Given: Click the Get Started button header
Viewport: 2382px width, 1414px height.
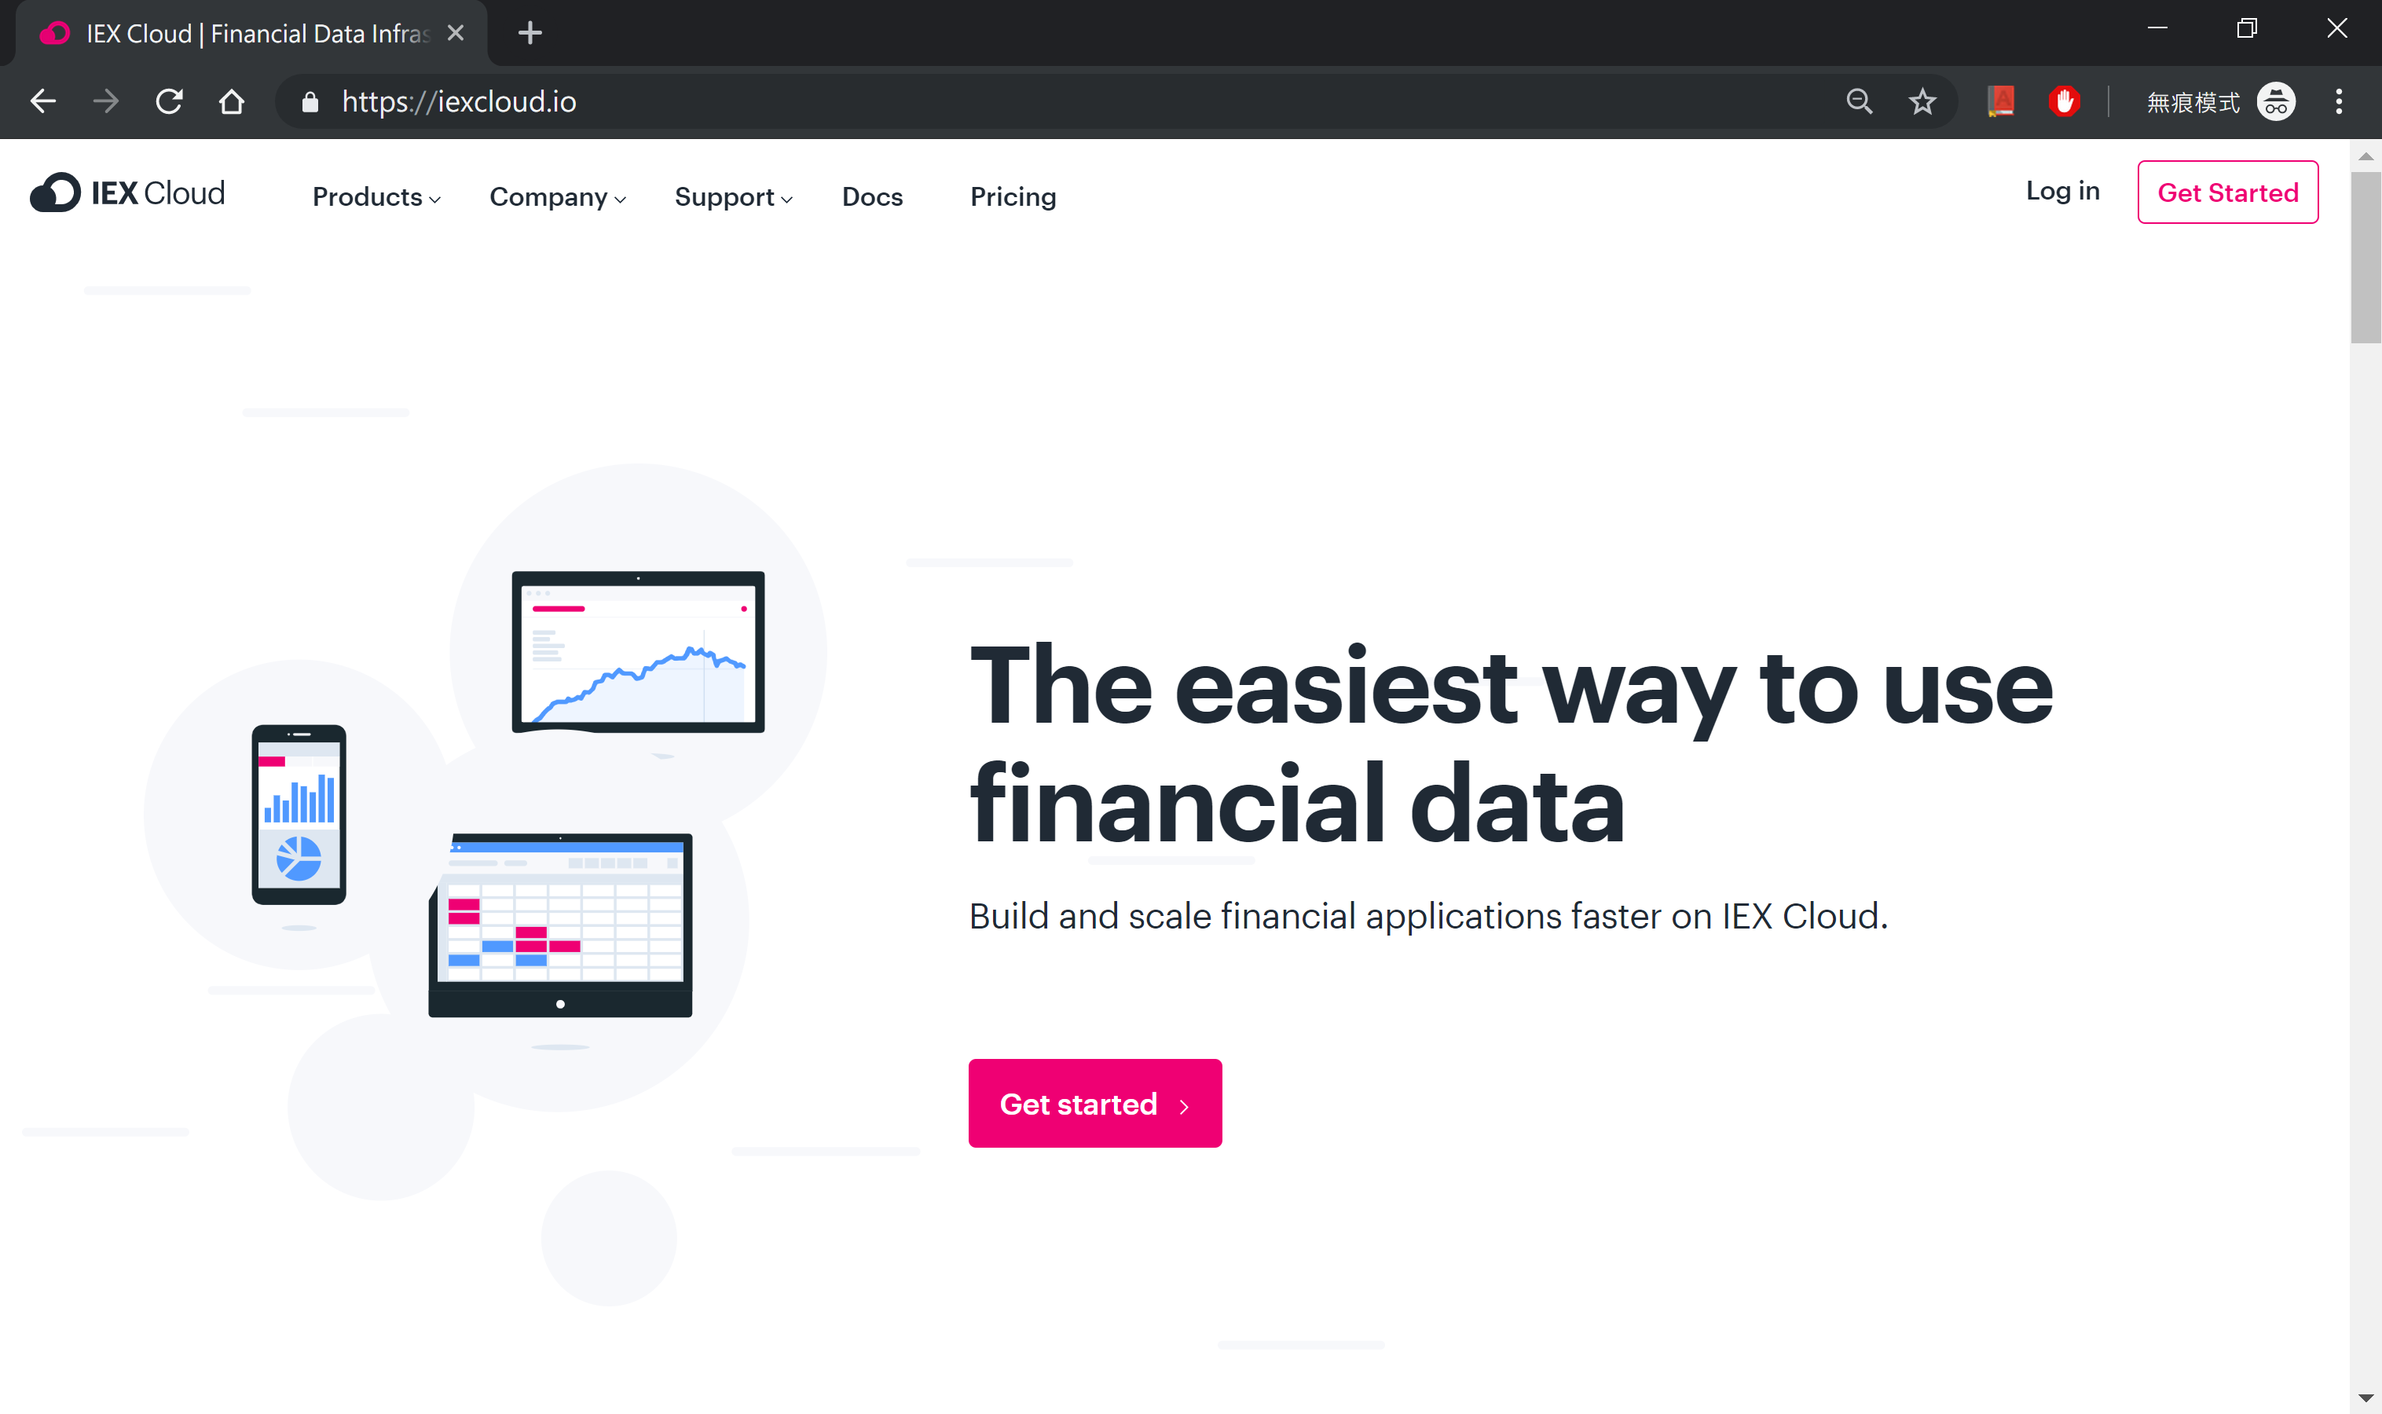Looking at the screenshot, I should (x=2227, y=190).
